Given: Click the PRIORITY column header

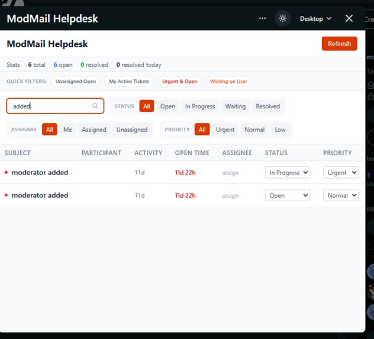Looking at the screenshot, I should pyautogui.click(x=337, y=153).
